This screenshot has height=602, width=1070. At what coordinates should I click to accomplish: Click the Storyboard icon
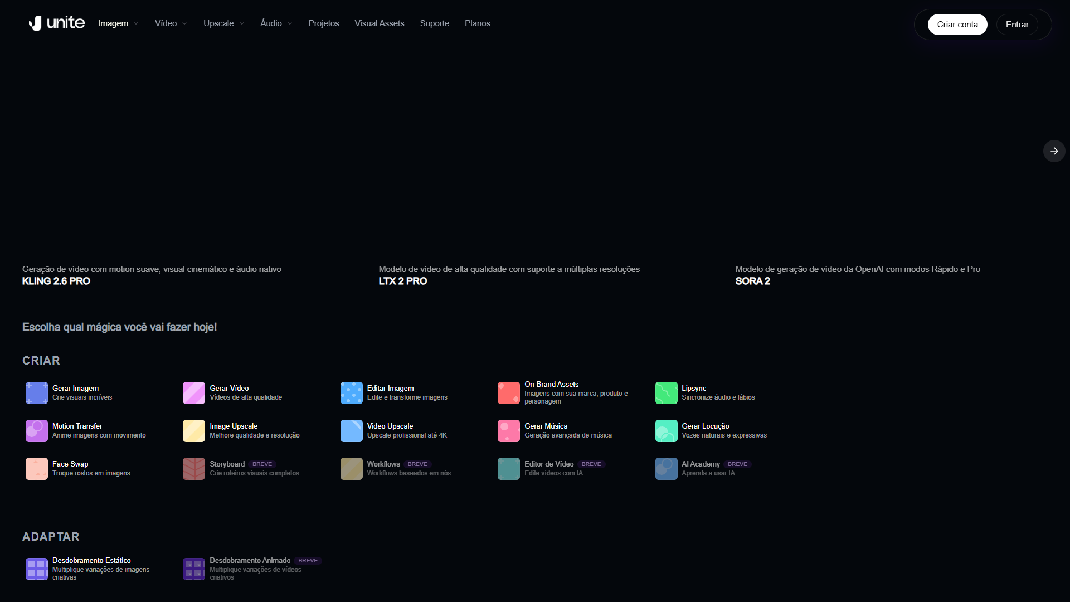(194, 469)
